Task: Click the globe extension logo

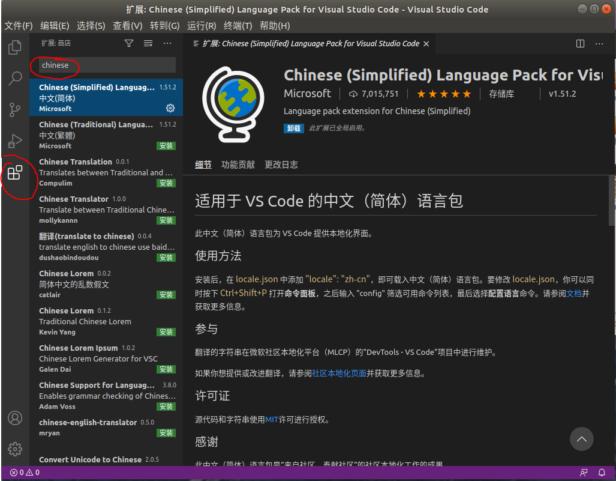Action: [233, 104]
